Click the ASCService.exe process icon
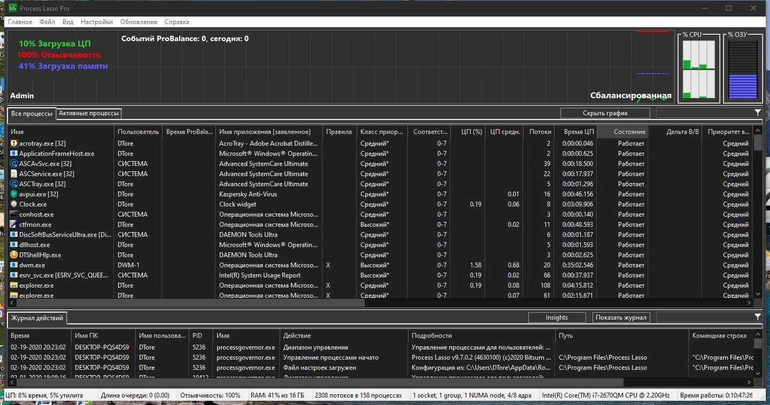 (14, 174)
